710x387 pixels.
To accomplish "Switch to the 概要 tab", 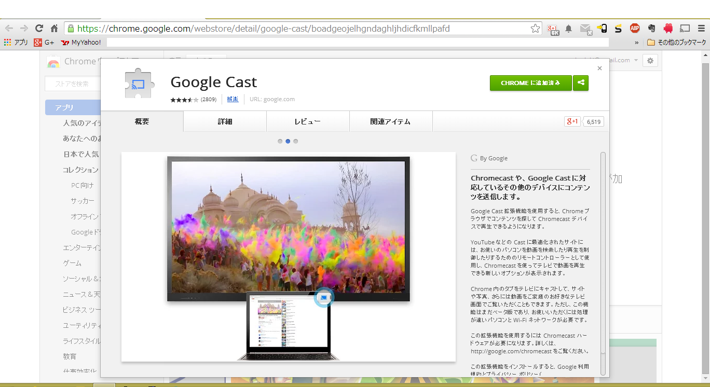I will tap(142, 121).
